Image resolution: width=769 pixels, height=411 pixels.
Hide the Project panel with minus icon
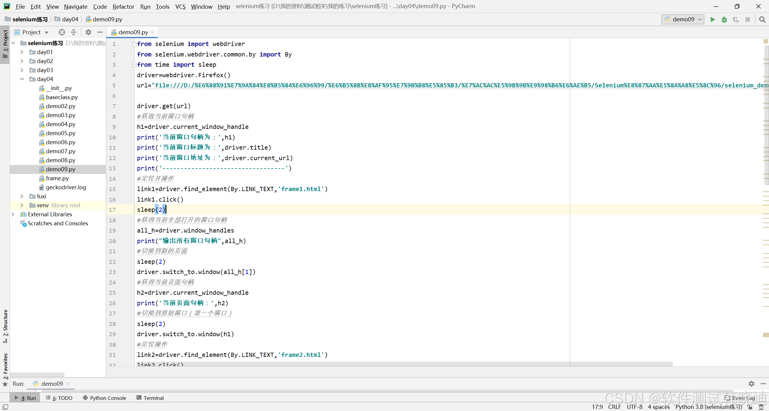pos(100,32)
